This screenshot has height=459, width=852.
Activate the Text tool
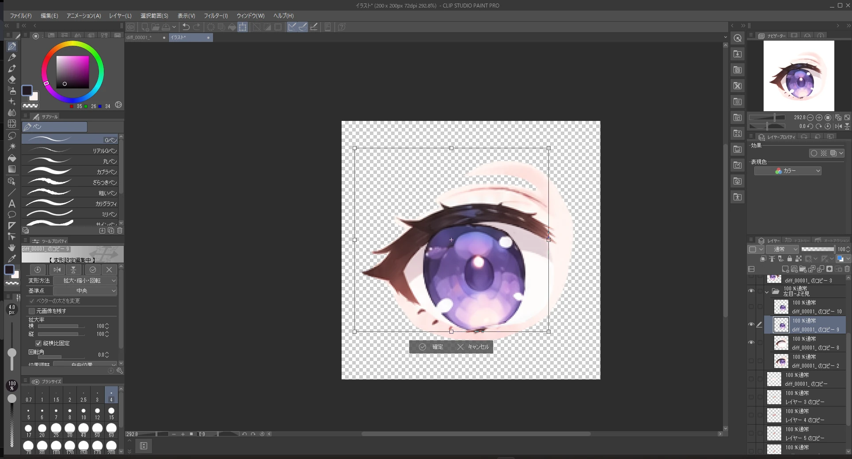pyautogui.click(x=12, y=203)
